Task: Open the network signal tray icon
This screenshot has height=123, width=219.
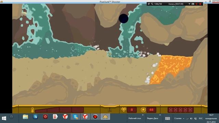Action: (x=188, y=119)
